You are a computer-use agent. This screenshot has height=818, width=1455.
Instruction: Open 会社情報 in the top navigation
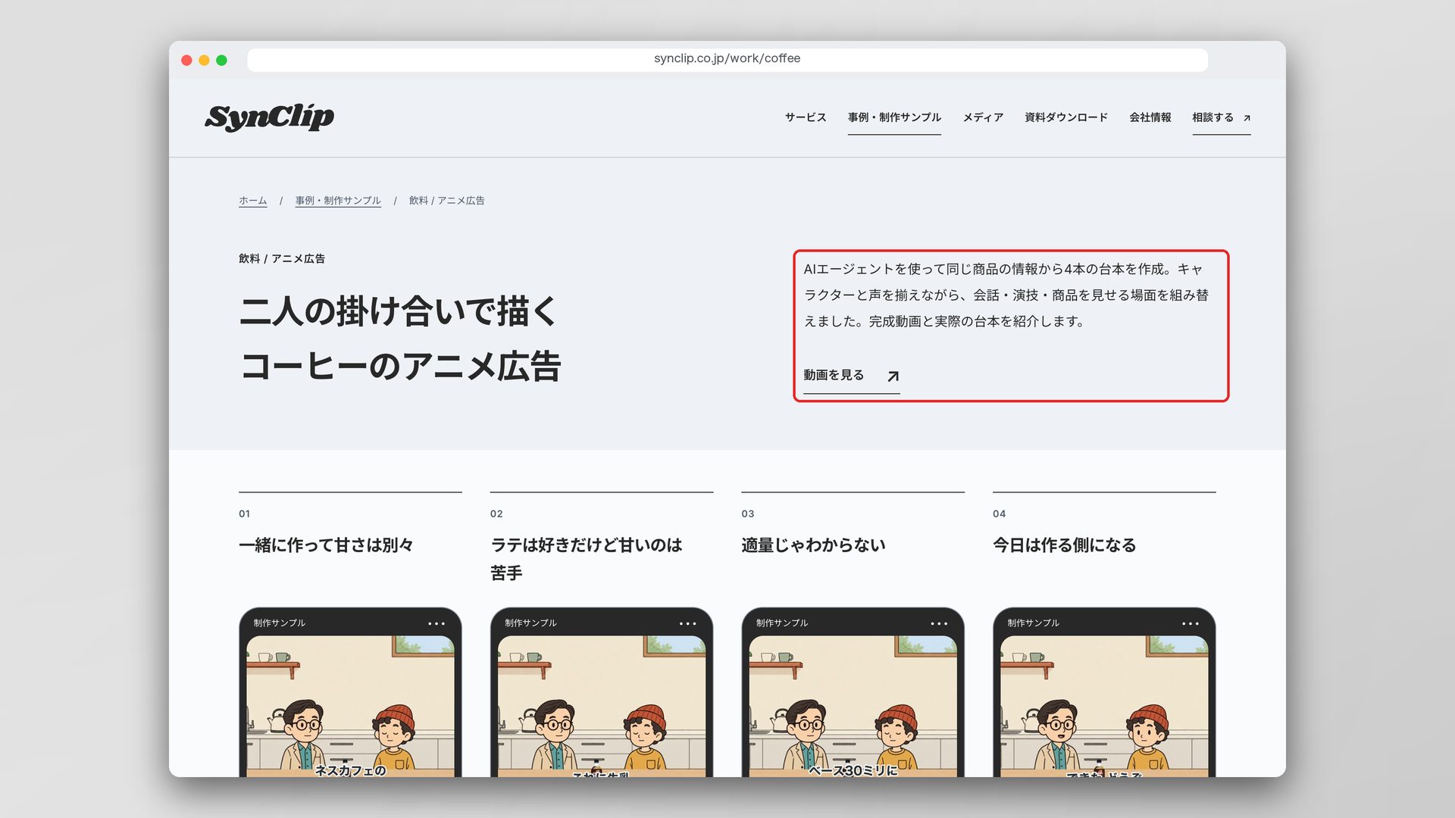click(x=1150, y=117)
